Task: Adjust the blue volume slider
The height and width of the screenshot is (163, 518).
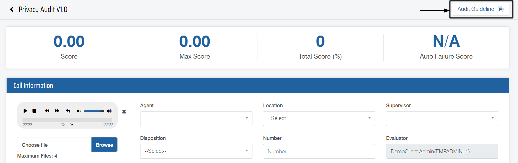Action: point(93,111)
